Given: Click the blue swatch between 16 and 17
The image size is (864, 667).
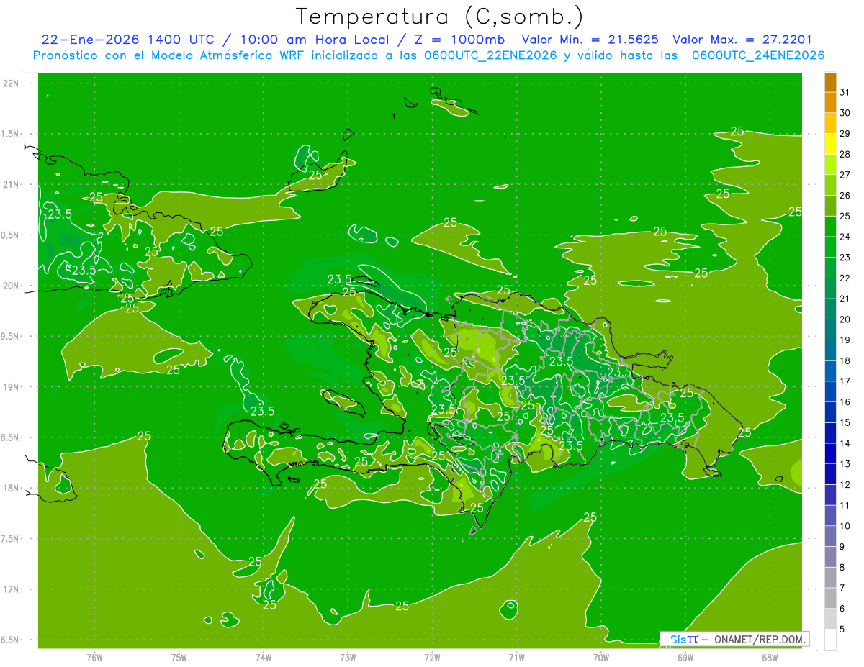Looking at the screenshot, I should click(830, 391).
